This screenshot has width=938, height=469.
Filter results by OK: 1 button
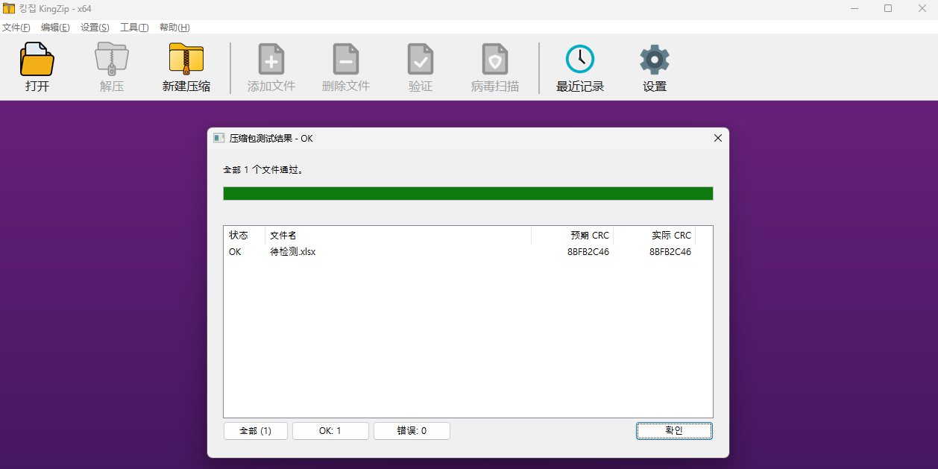tap(330, 431)
